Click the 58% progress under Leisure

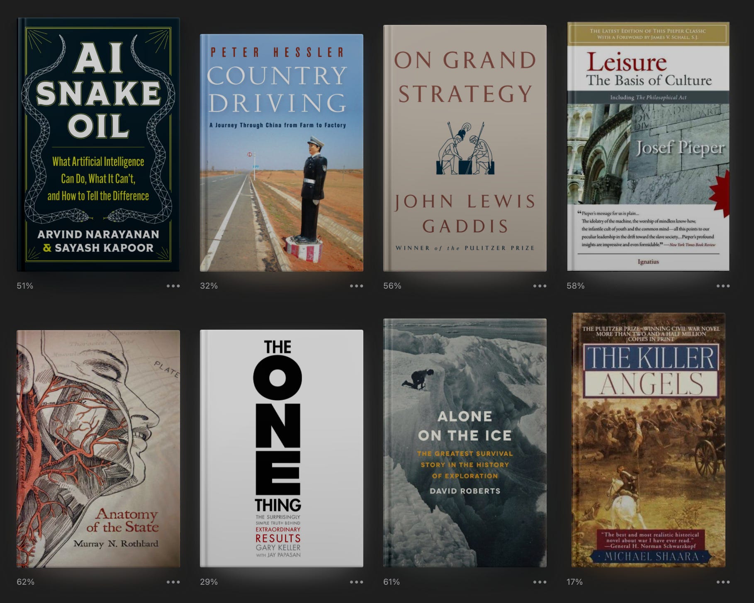coord(576,286)
